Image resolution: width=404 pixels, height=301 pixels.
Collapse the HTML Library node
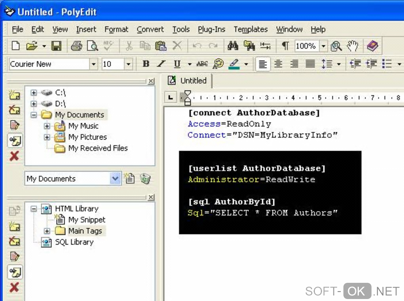[34, 208]
